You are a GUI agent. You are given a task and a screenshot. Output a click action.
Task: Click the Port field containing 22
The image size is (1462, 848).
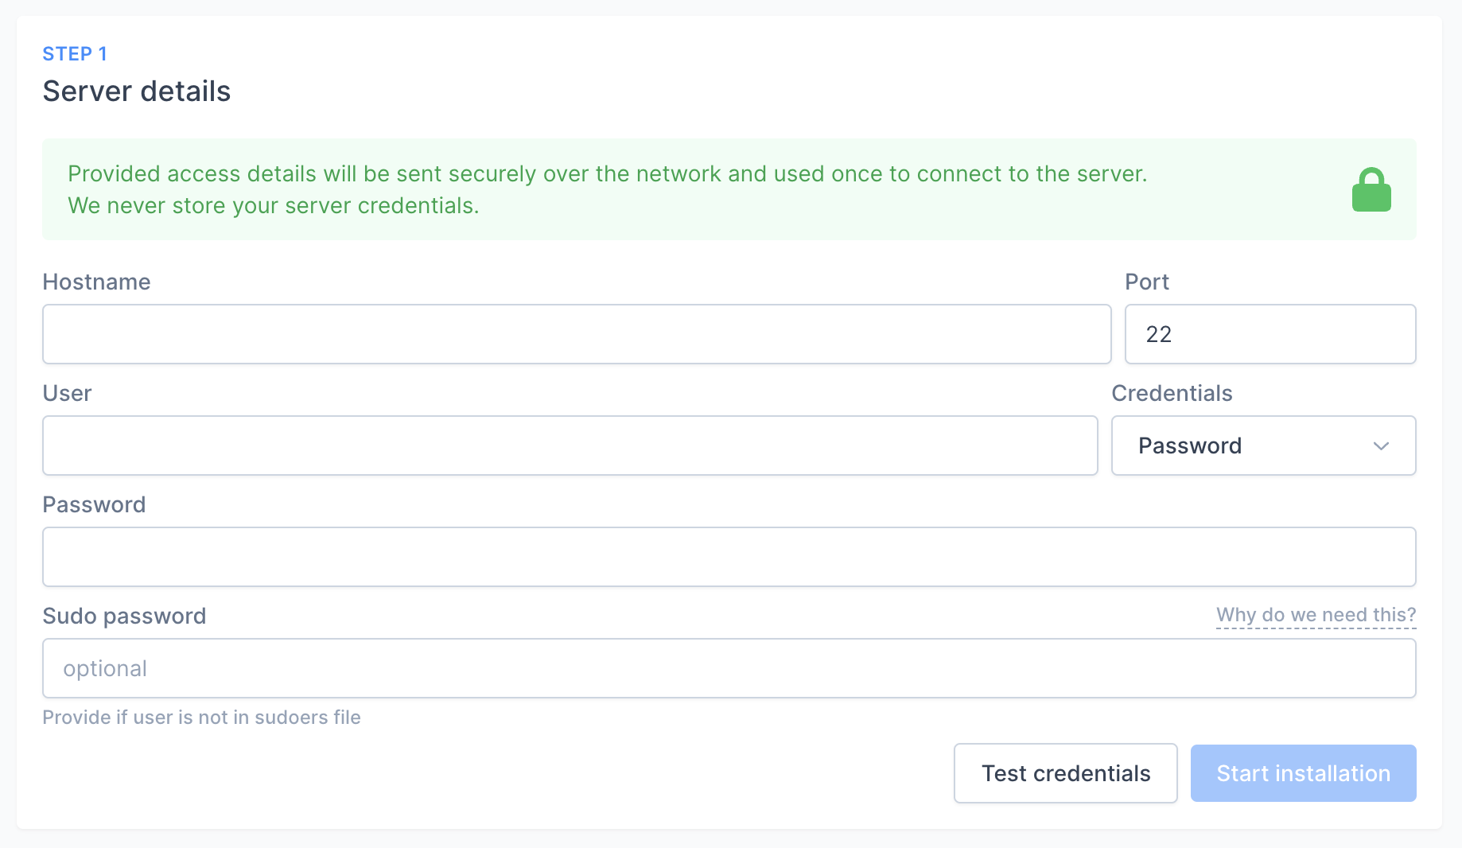[1270, 334]
